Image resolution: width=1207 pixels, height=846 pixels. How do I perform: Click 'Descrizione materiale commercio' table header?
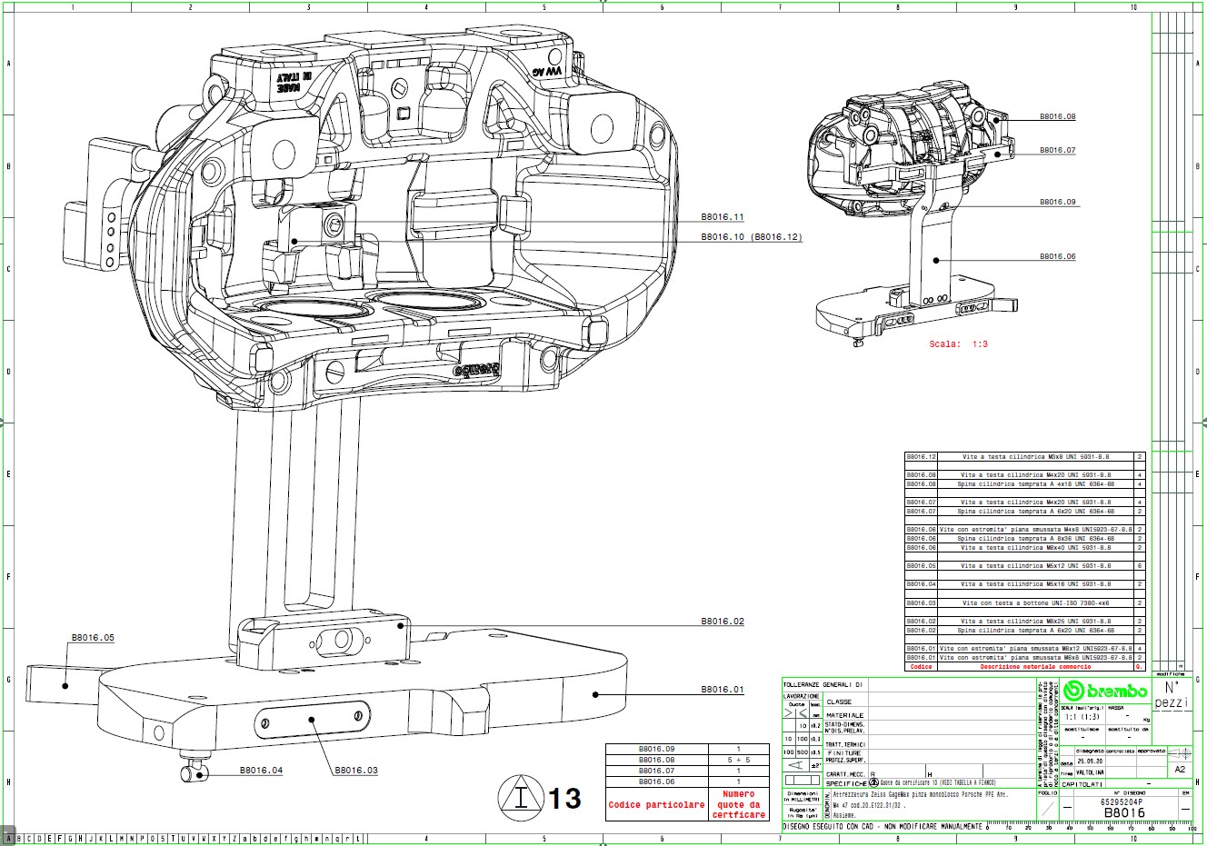pos(1034,667)
